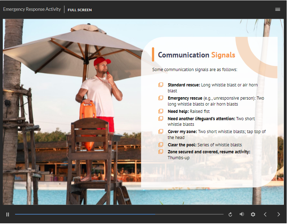Click the Need help bullet icon
This screenshot has height=224, width=287.
(x=161, y=111)
